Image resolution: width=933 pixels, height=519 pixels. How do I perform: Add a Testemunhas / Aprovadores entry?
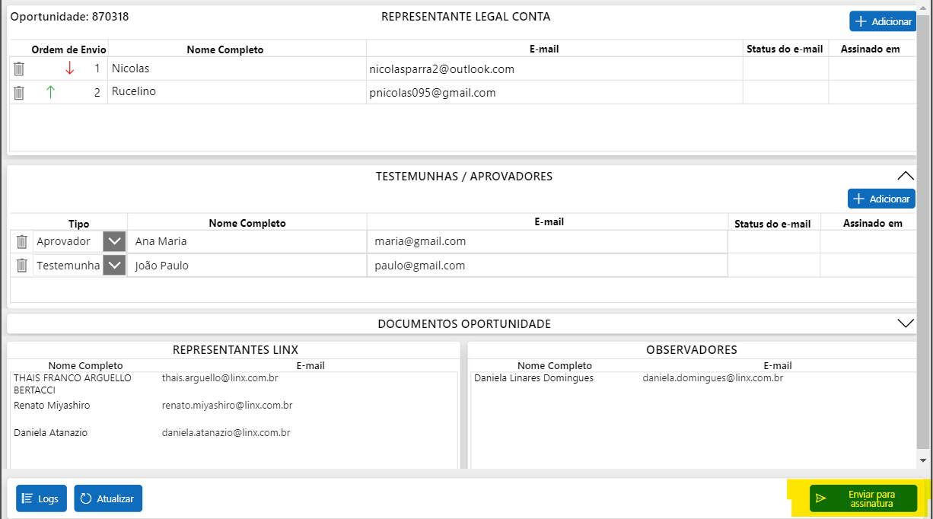click(881, 199)
